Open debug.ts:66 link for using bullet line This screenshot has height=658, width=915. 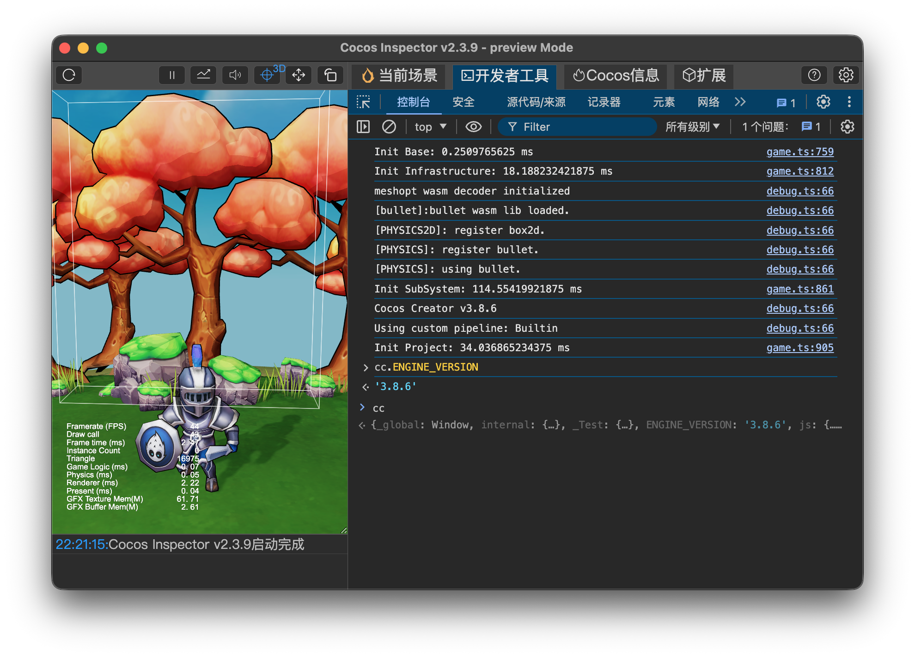800,269
